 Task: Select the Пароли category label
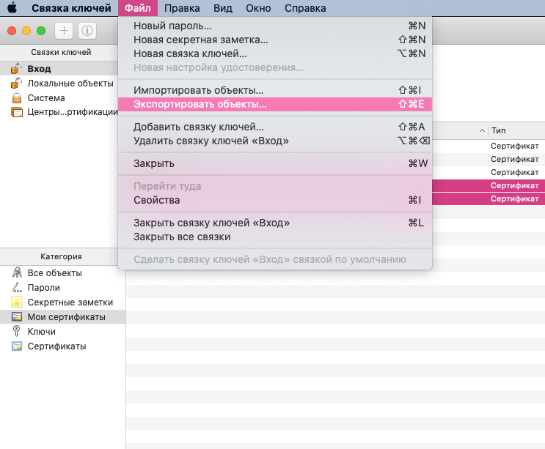point(44,288)
